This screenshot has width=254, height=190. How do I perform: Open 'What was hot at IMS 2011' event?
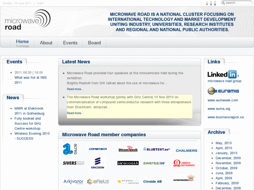point(30,80)
